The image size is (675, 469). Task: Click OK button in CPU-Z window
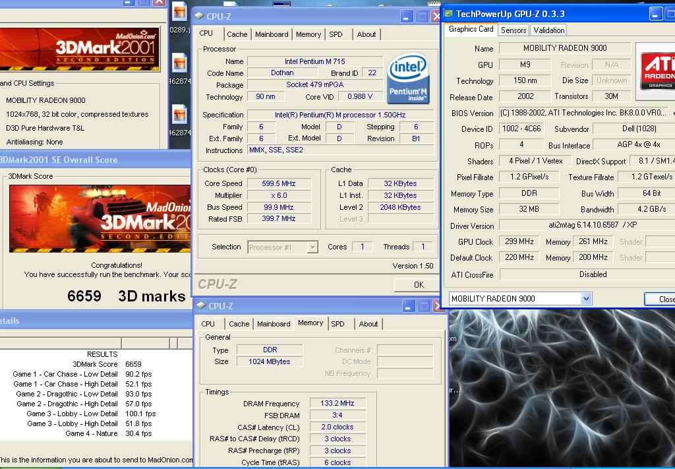tap(419, 285)
